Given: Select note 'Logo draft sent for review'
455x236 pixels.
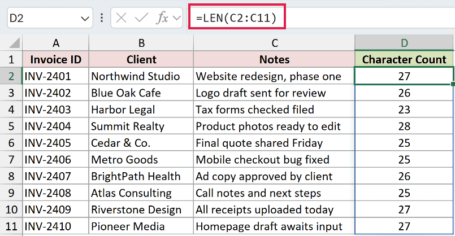Looking at the screenshot, I should pos(274,93).
